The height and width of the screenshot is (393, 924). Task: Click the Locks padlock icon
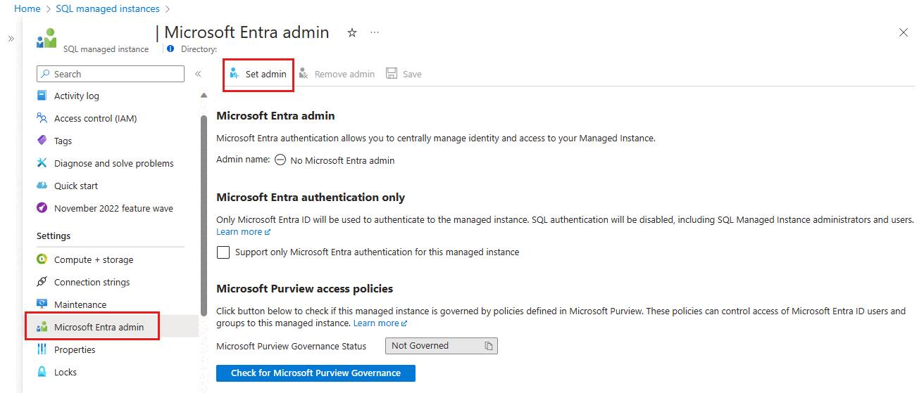(x=42, y=372)
